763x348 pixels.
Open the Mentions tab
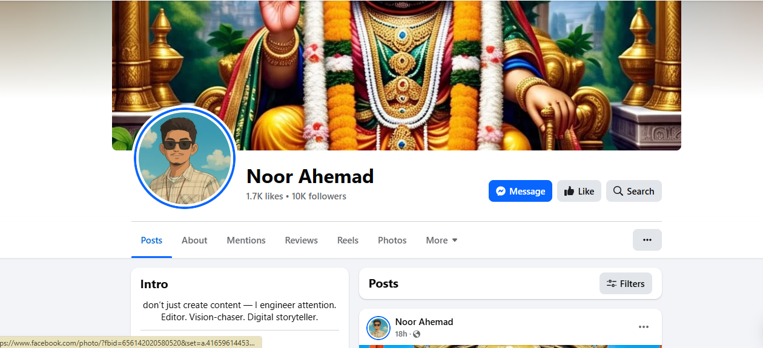coord(246,240)
